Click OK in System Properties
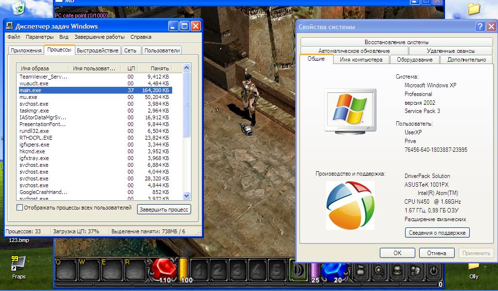Screen dimensions: 498x291 click(397, 253)
